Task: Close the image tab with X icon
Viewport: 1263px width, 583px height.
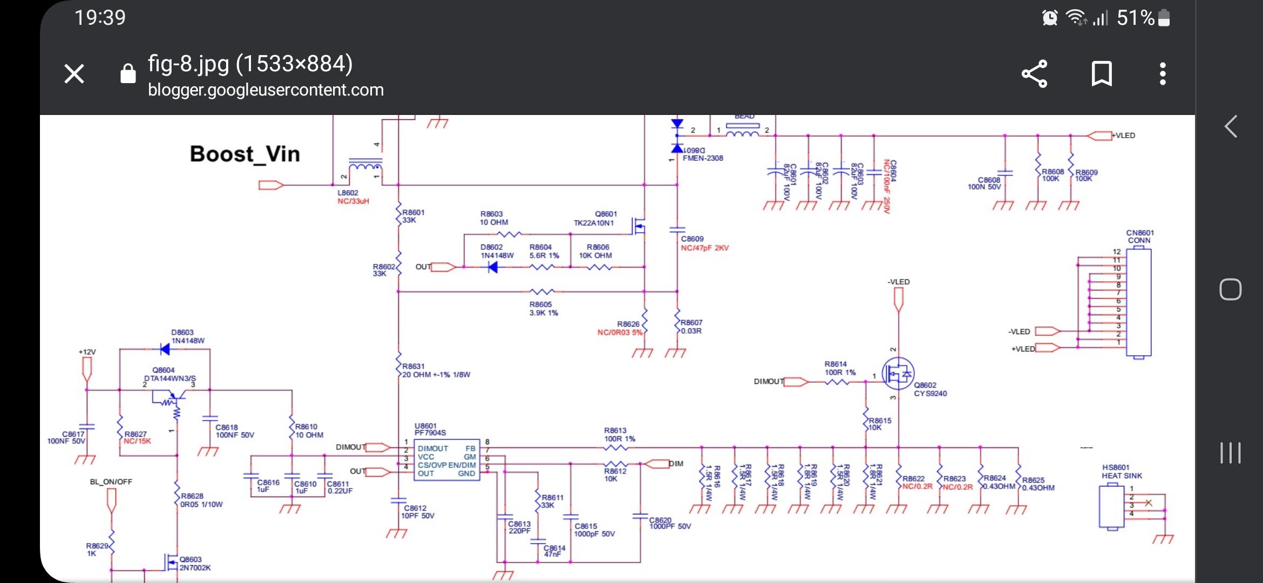Action: pyautogui.click(x=74, y=73)
